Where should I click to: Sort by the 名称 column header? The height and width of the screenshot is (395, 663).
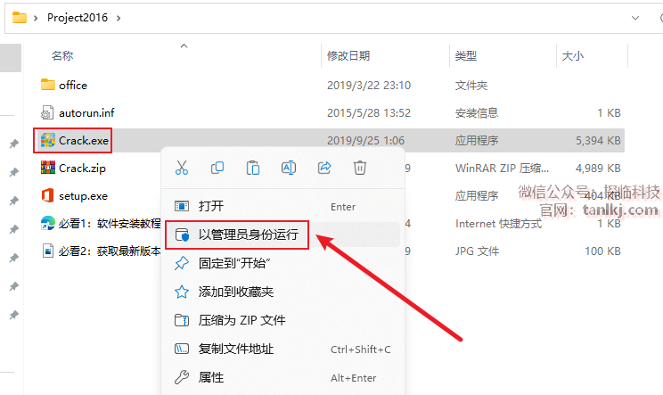click(62, 55)
